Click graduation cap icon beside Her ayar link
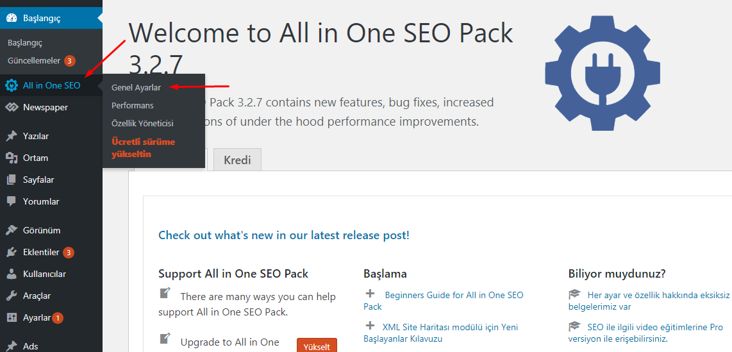 (x=574, y=294)
